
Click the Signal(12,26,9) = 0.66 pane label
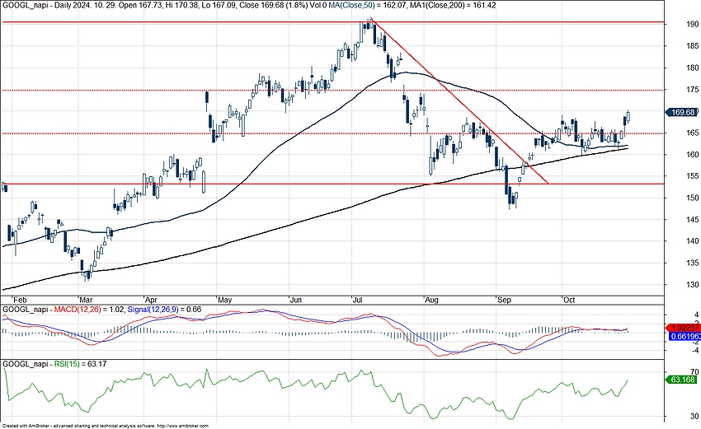click(164, 310)
